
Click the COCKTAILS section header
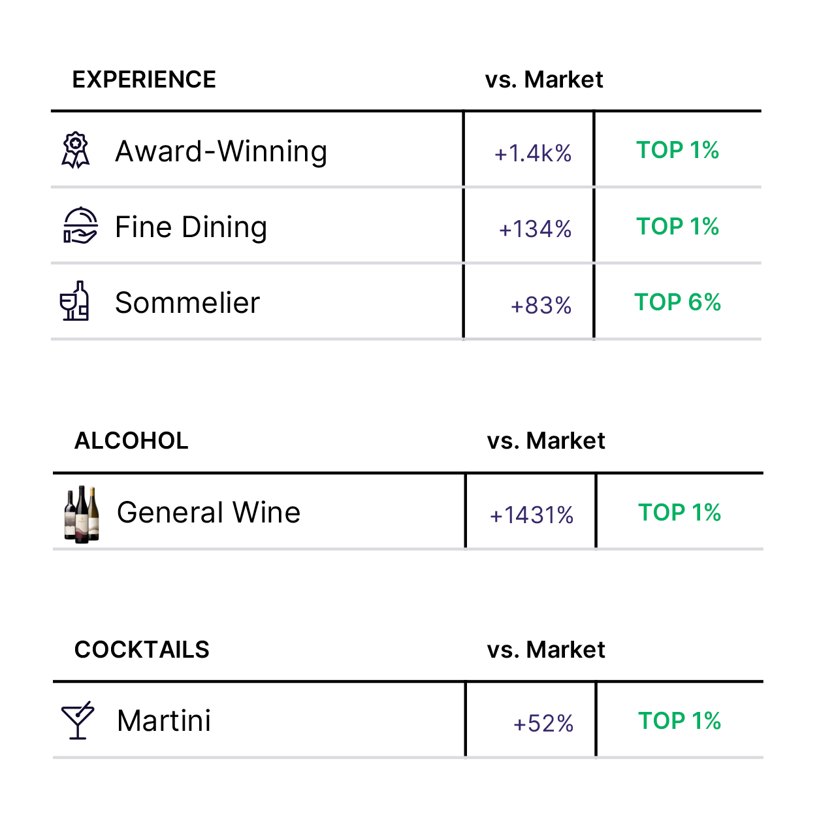click(x=142, y=650)
